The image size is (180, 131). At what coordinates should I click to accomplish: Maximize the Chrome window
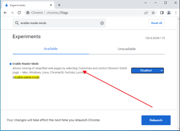(x=165, y=3)
